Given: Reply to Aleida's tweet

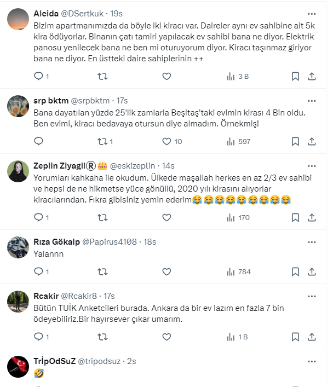Looking at the screenshot, I should click(x=38, y=76).
